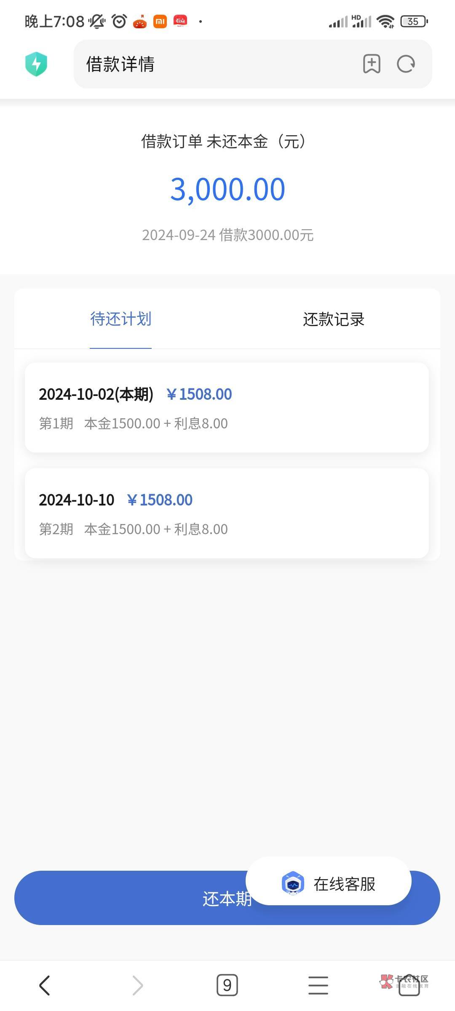The image size is (455, 1011).
Task: Go back using browser back arrow
Action: tap(45, 985)
